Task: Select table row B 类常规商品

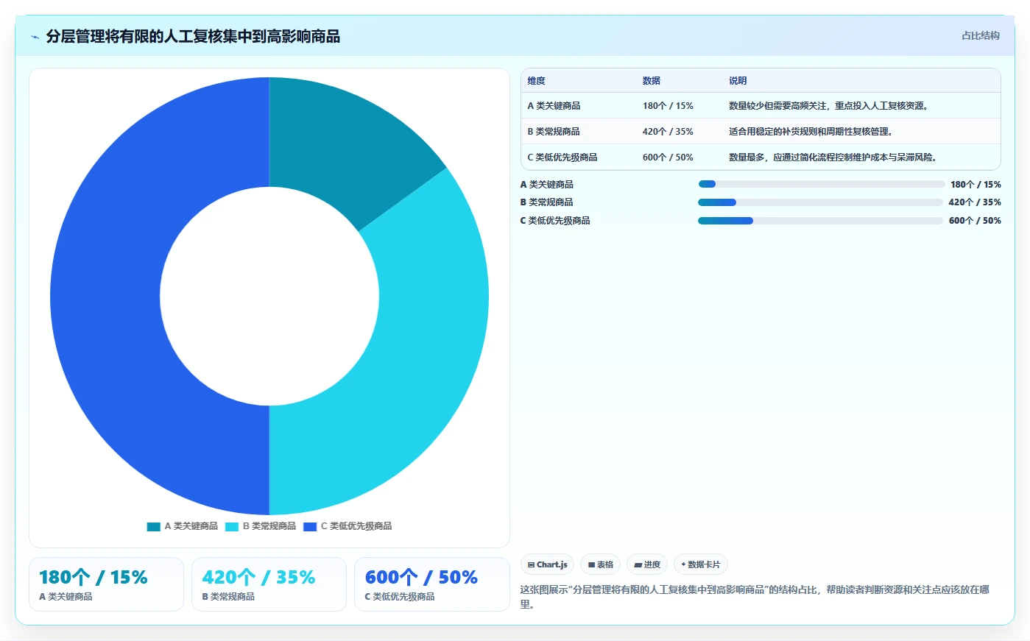Action: point(761,132)
